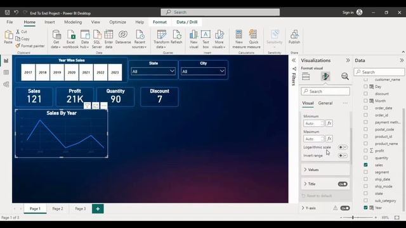406x228 pixels.
Task: Click the fx button next to Minimum
Action: (x=329, y=123)
